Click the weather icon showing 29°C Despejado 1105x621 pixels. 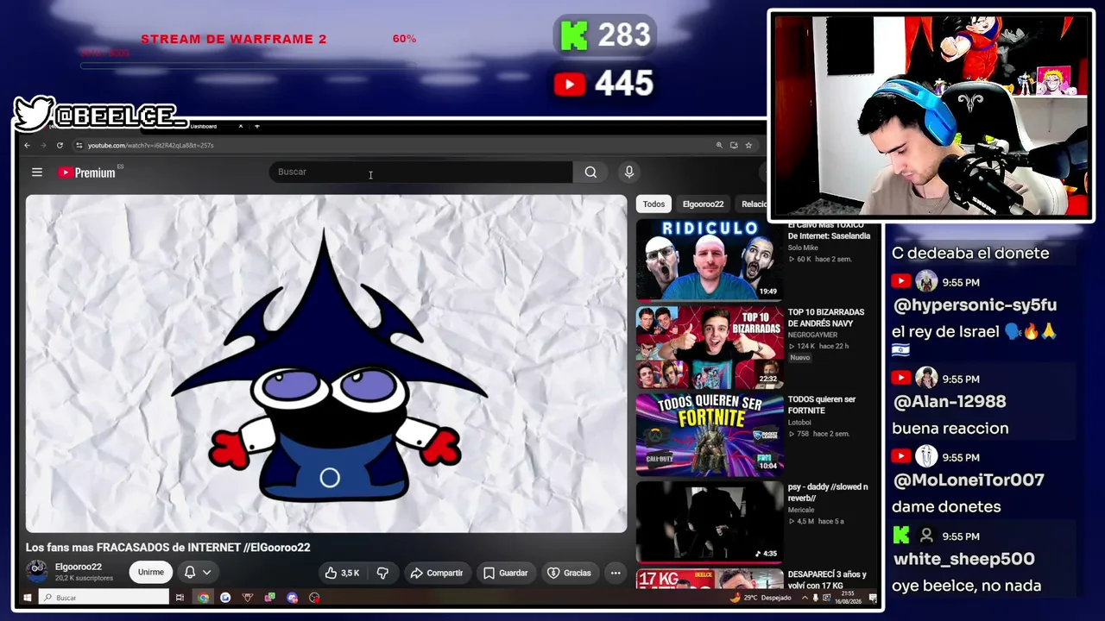pyautogui.click(x=736, y=598)
